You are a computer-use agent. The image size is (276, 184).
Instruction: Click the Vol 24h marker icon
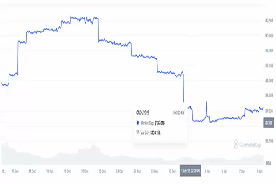point(138,132)
